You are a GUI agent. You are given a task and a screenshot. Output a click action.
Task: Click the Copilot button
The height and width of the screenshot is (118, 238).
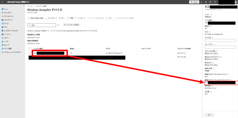tap(194, 2)
